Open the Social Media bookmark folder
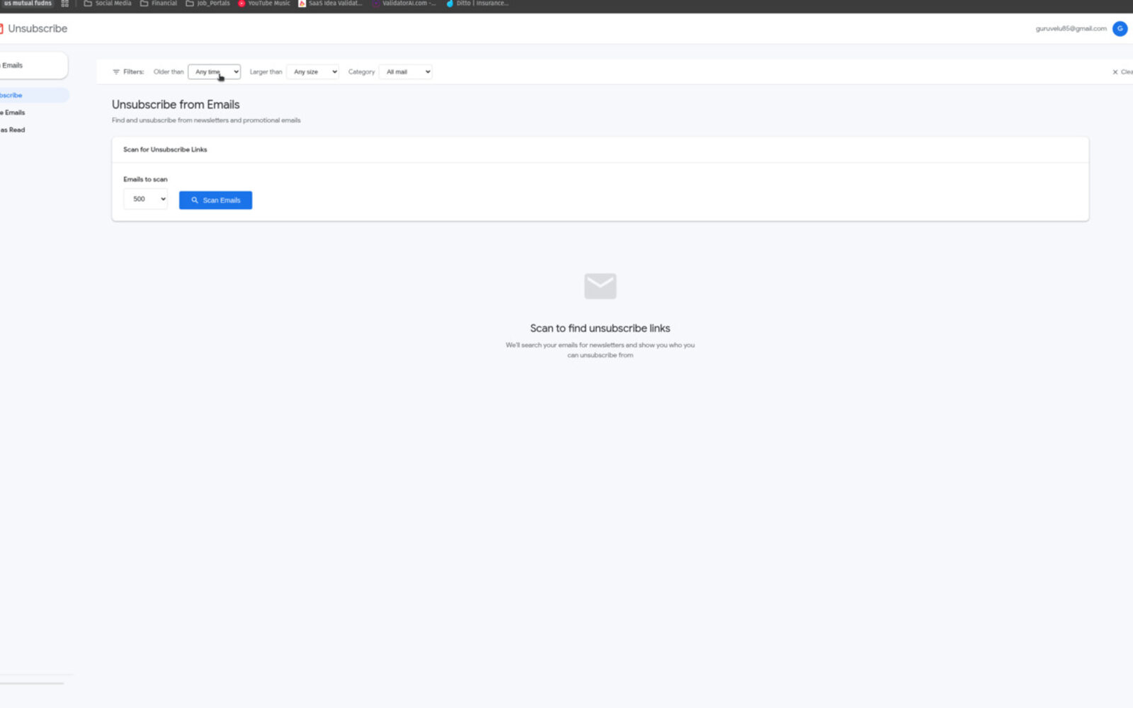 [x=108, y=4]
